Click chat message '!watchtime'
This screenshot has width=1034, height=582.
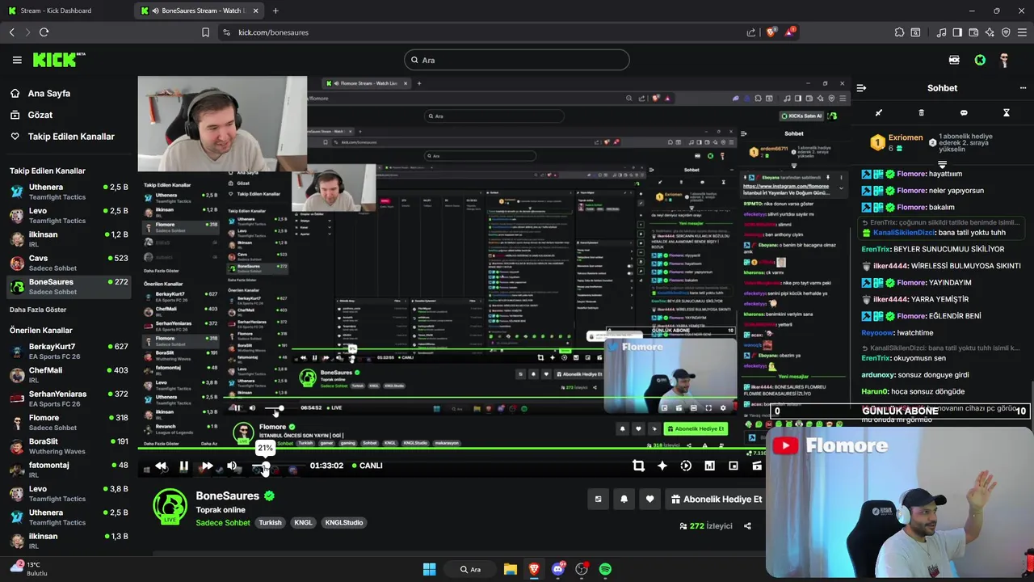(915, 333)
